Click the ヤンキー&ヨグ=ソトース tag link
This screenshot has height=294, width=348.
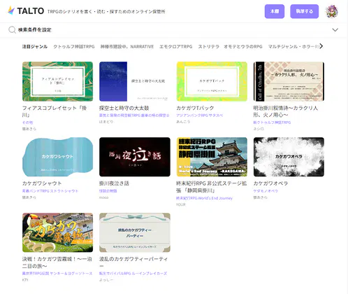click(x=57, y=273)
